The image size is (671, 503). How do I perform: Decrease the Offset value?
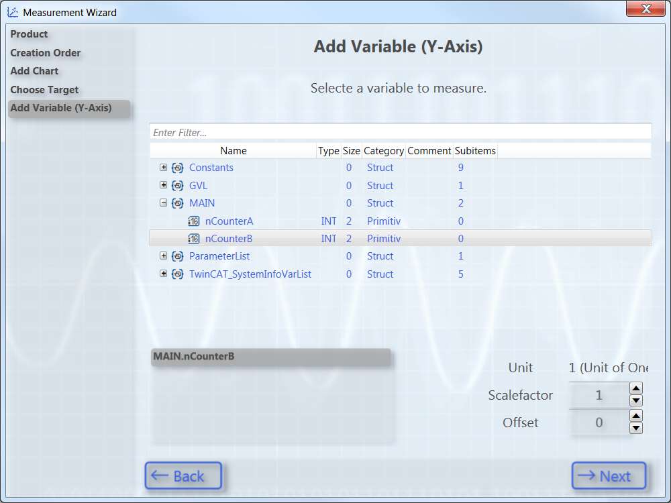point(636,428)
